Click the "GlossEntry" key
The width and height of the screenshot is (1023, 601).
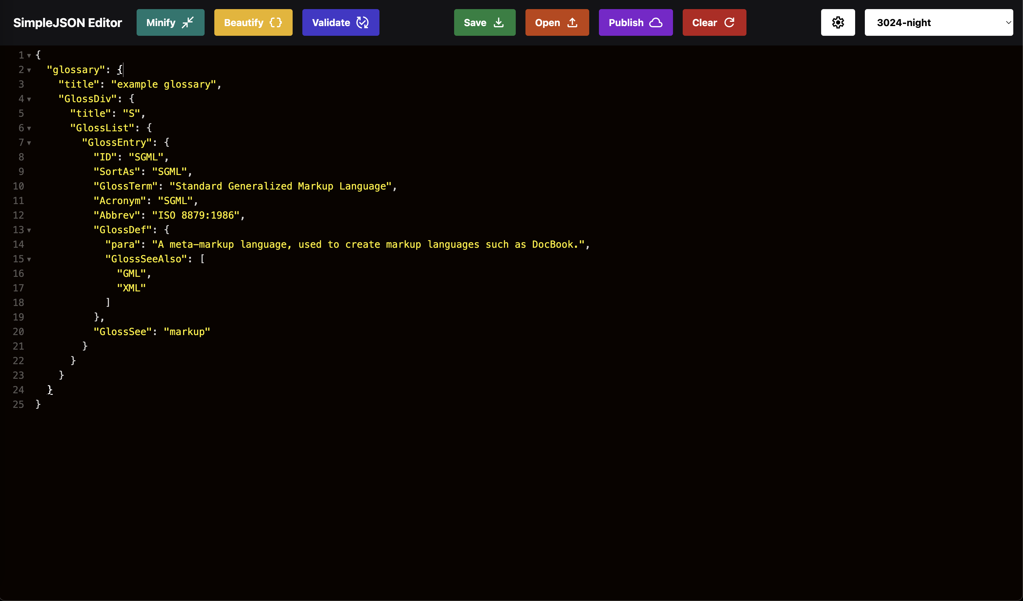(x=117, y=143)
